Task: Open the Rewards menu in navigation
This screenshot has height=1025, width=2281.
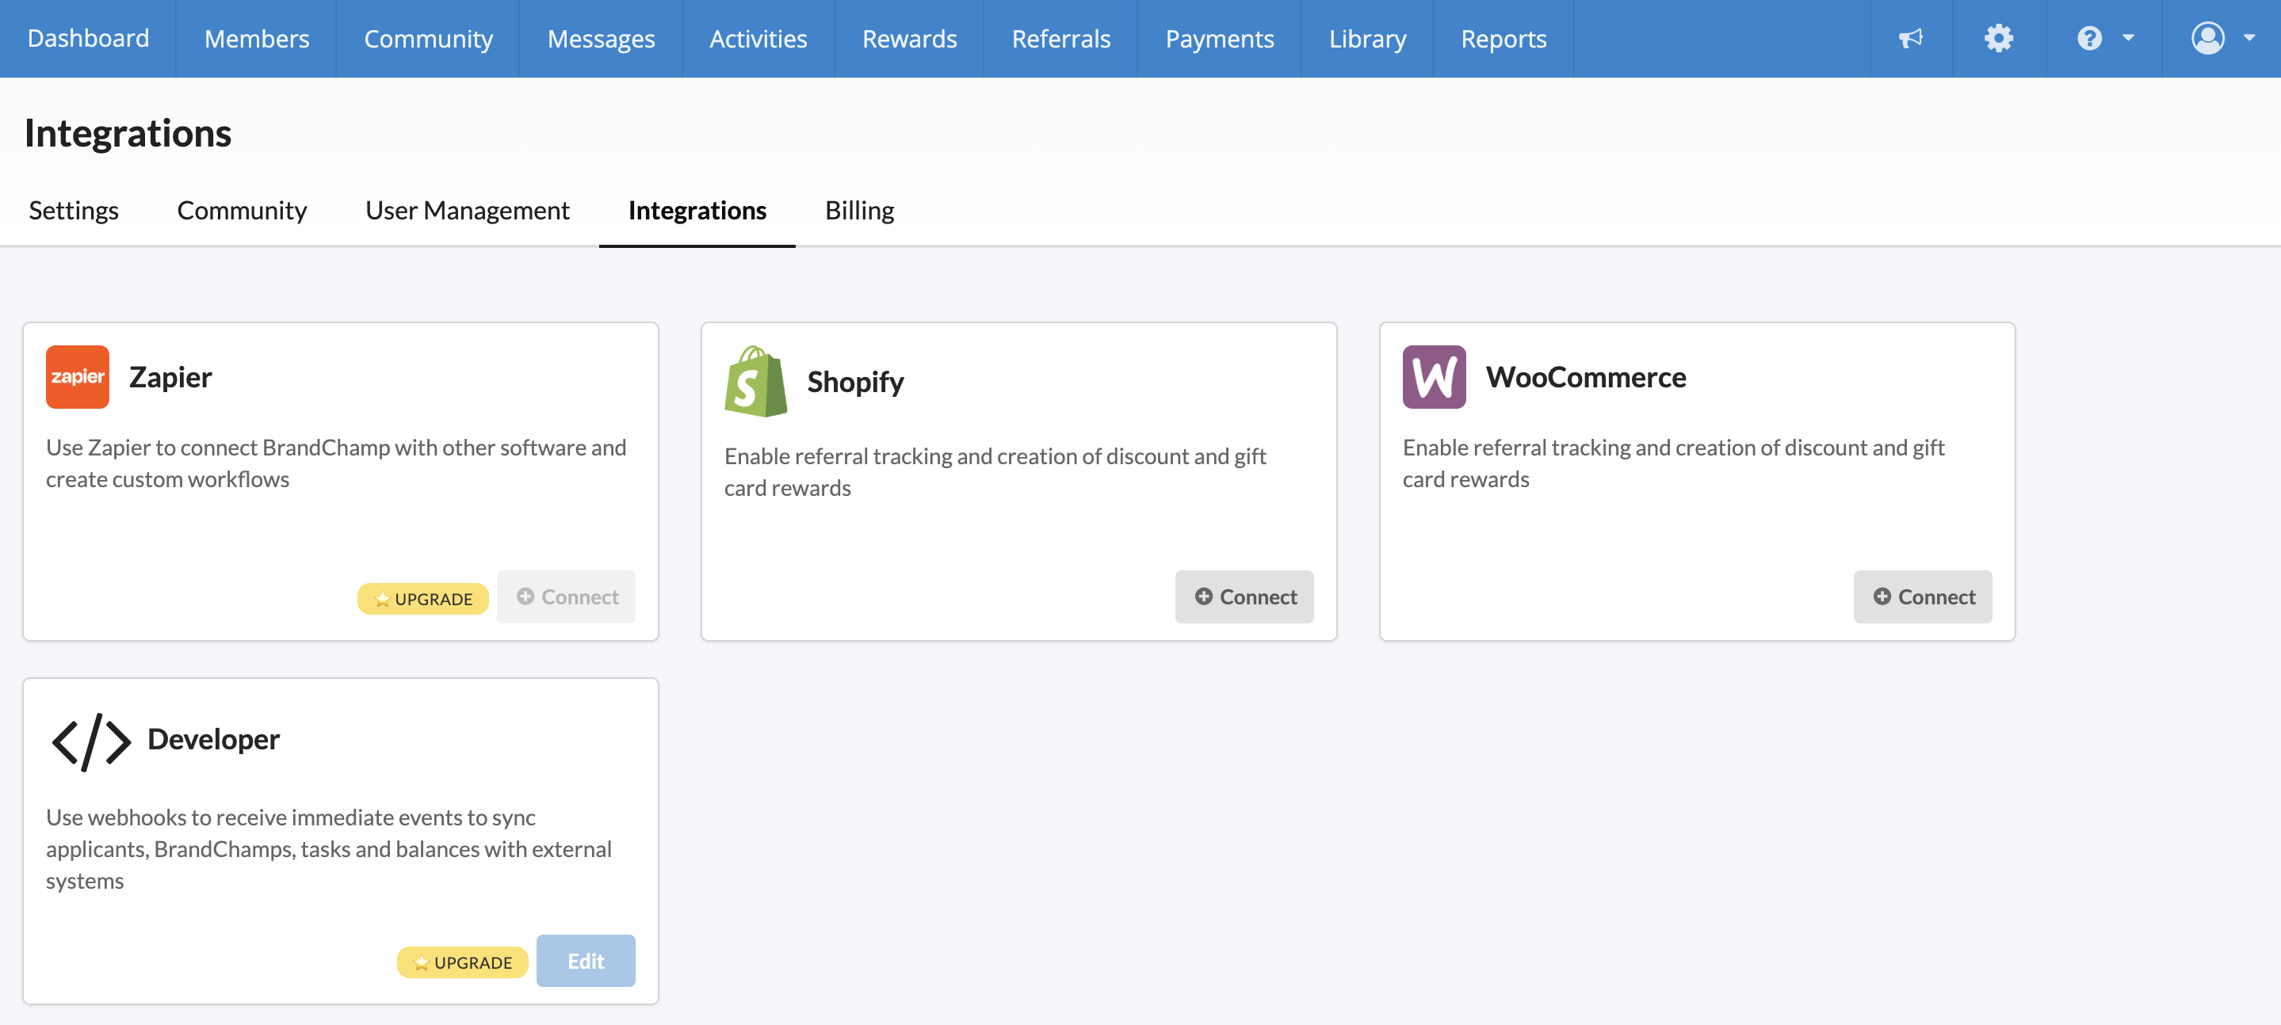Action: click(x=908, y=39)
